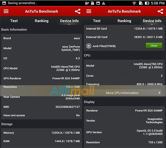This screenshot has width=166, height=148.
Task: Tap the IMEI number row
Action: [x=41, y=107]
